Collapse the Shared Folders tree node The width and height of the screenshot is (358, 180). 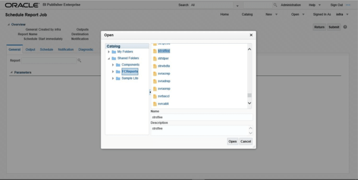point(109,58)
